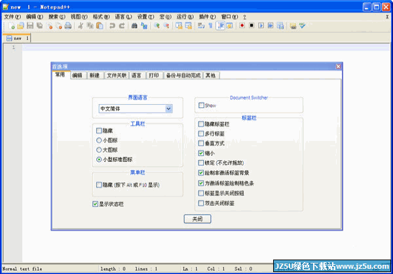
Task: Click the checkmark plugin icon at toolbar end
Action: [303, 26]
